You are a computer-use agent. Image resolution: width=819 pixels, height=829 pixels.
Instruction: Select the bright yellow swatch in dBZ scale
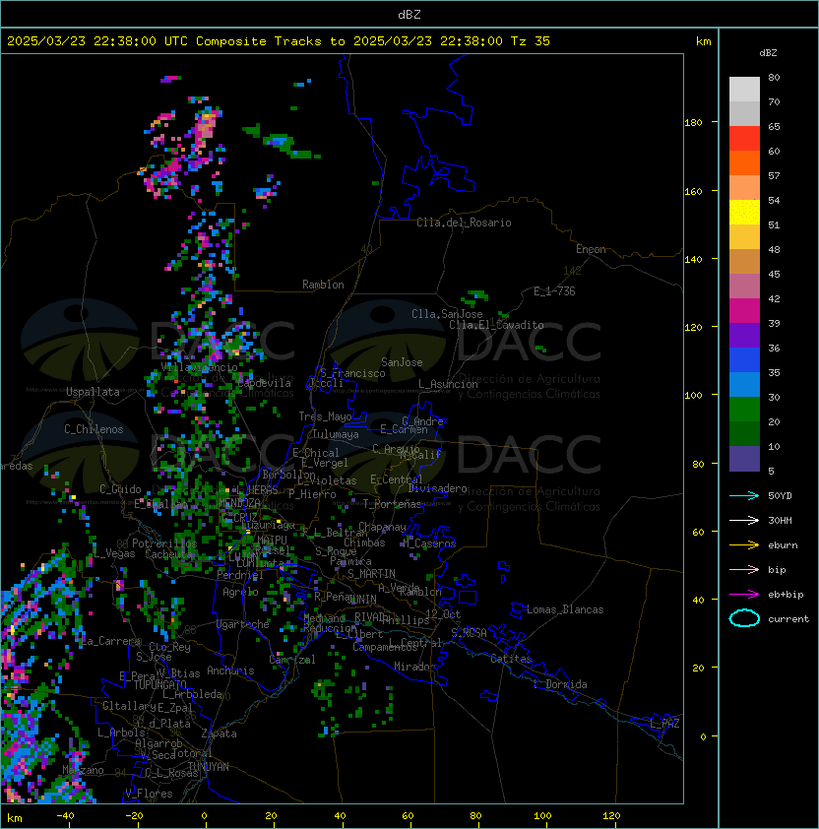(x=744, y=213)
